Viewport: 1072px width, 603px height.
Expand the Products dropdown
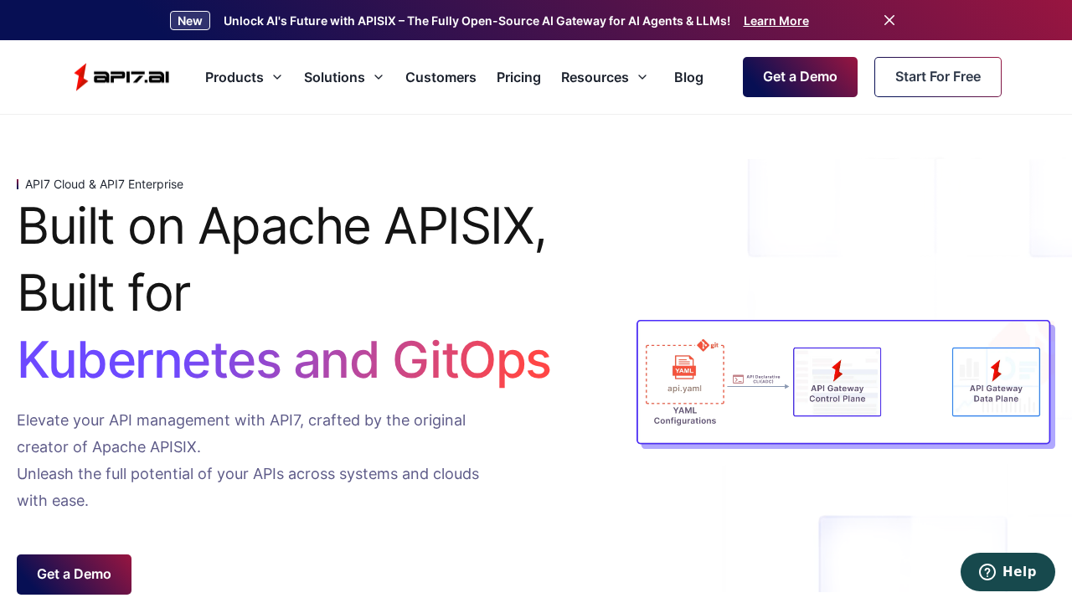[x=244, y=77]
